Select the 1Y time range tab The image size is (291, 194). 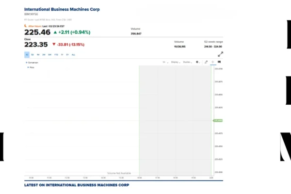click(62, 55)
